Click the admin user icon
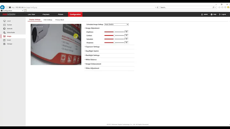 click(x=202, y=14)
